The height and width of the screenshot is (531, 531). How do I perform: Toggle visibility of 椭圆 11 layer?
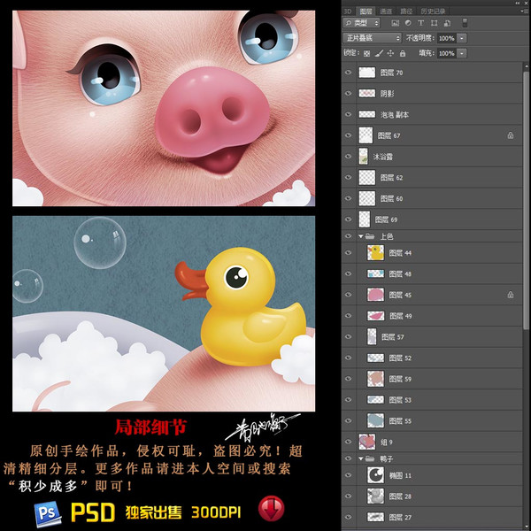(348, 475)
